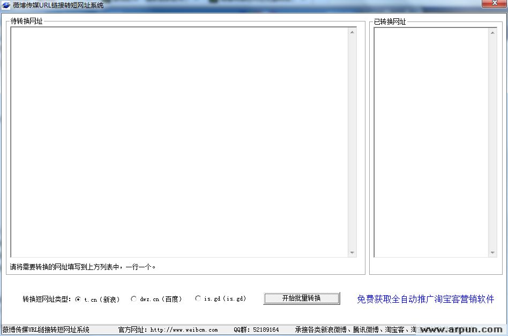Click down arrow of 已转换网址 scrollbar
Image resolution: width=508 pixels, height=336 pixels.
(x=492, y=253)
